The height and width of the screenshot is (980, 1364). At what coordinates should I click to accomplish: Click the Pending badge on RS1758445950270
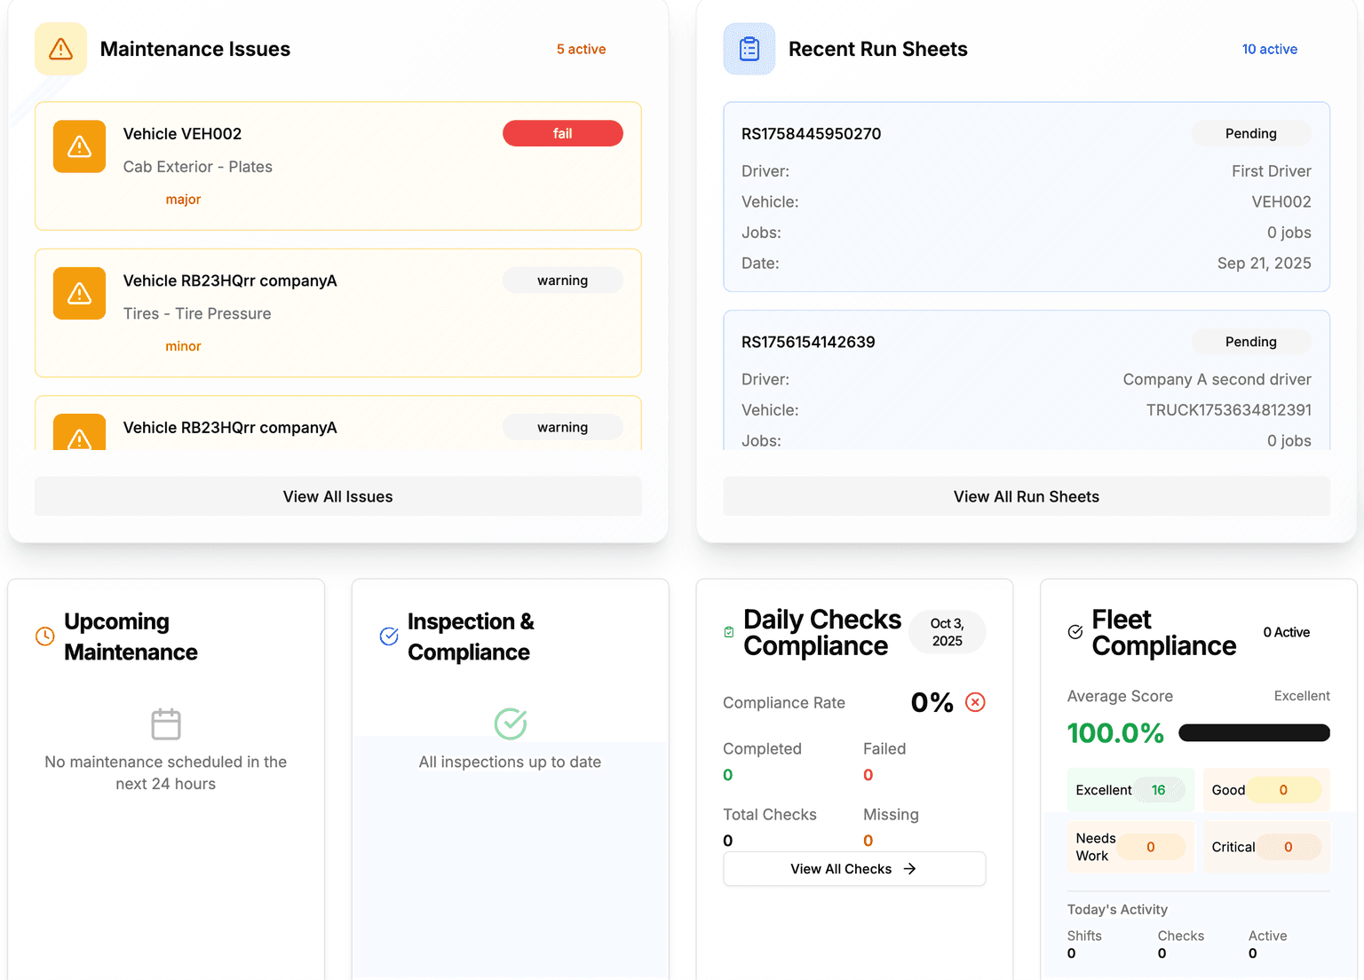point(1250,133)
